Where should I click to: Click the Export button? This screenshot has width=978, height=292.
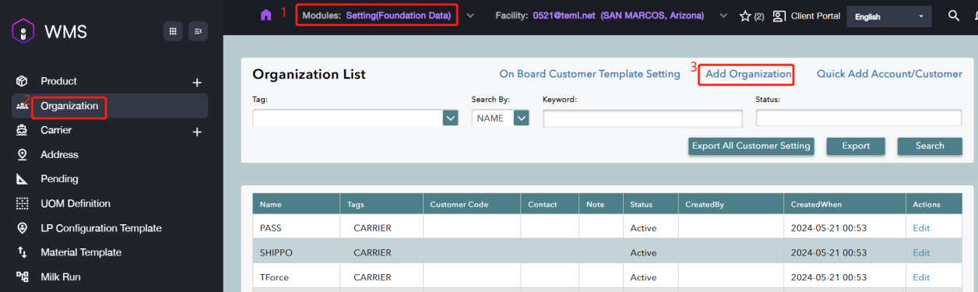click(x=856, y=146)
